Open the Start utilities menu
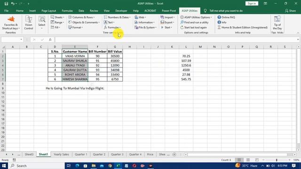 coord(166,27)
